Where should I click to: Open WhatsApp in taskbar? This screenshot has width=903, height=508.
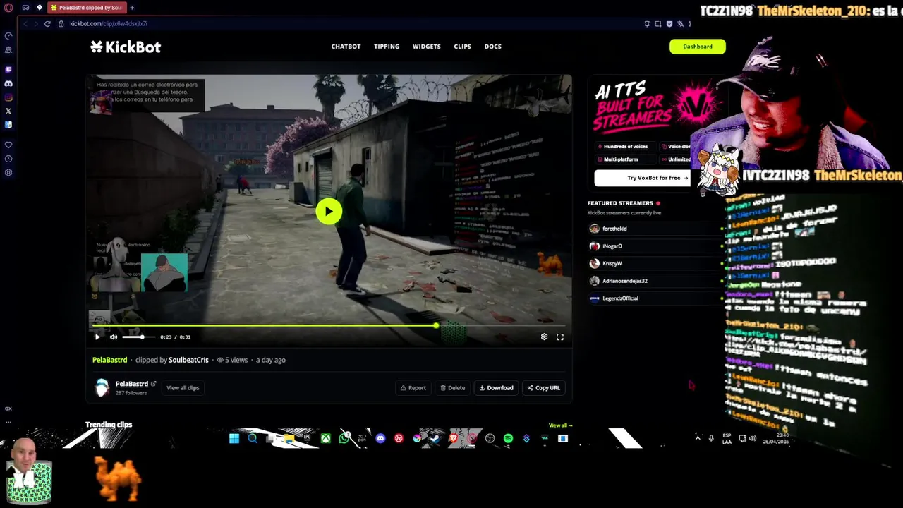click(344, 439)
